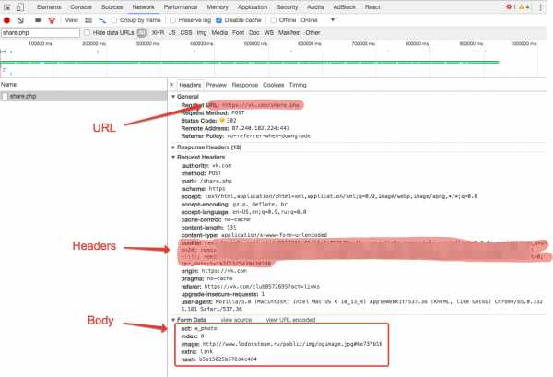
Task: Click the referer value vk.com/club link
Action: 262,287
